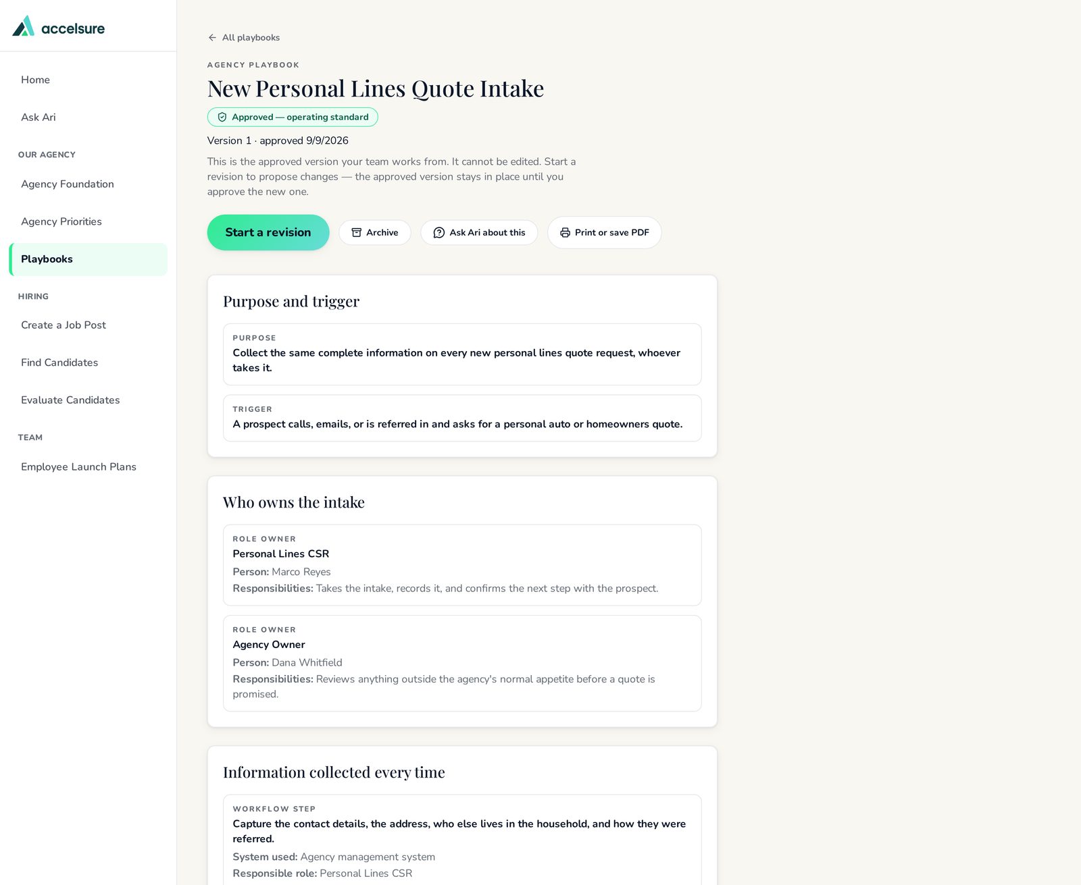Click the printer icon
Screen dimensions: 1081x885
pos(565,232)
